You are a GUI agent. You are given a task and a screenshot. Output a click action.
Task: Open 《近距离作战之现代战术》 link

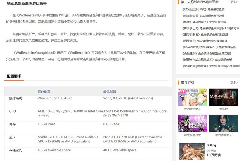pyautogui.click(x=207, y=60)
